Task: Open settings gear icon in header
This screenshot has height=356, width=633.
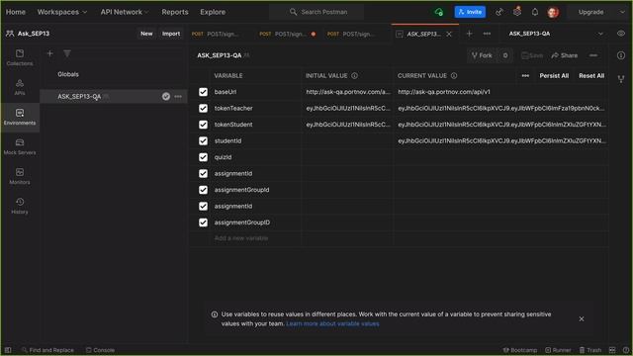Action: point(517,12)
